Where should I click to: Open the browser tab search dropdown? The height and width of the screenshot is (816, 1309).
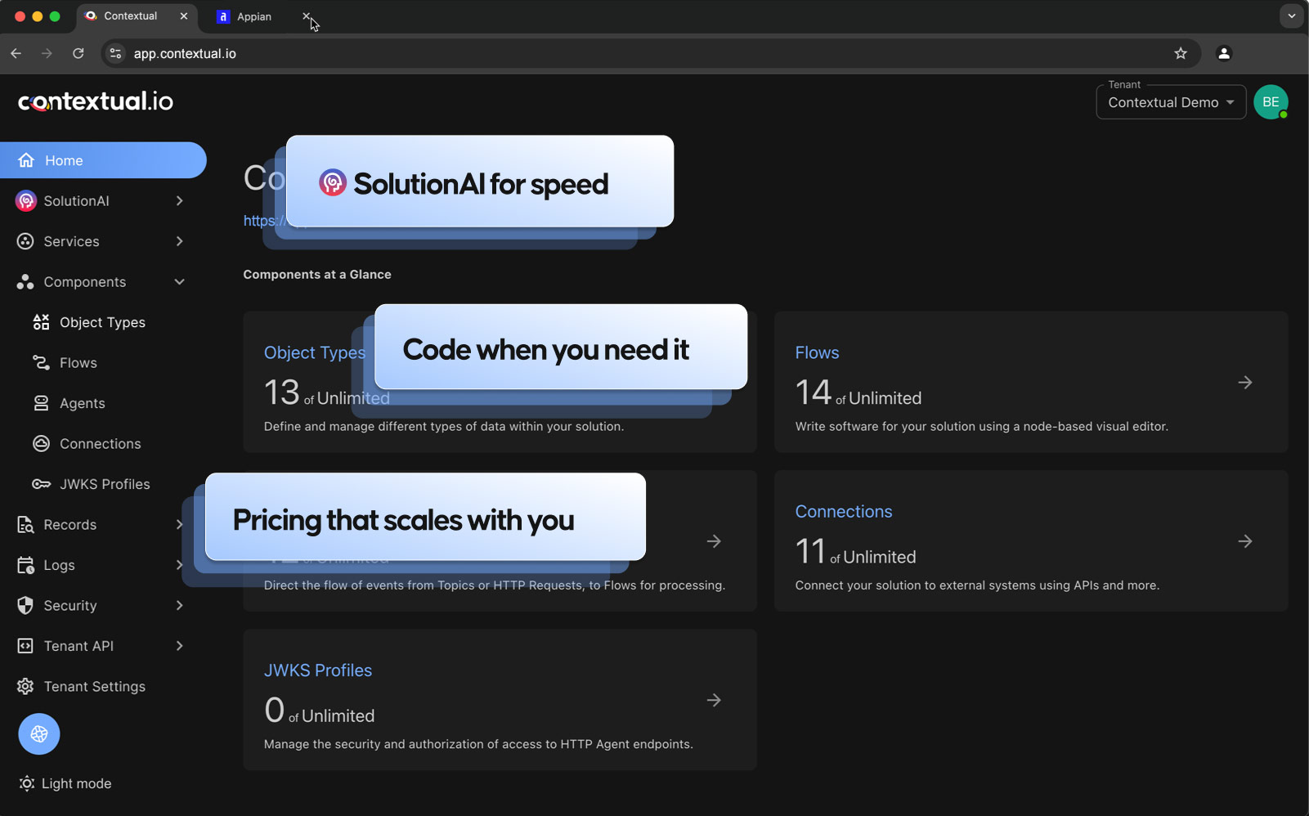coord(1291,16)
